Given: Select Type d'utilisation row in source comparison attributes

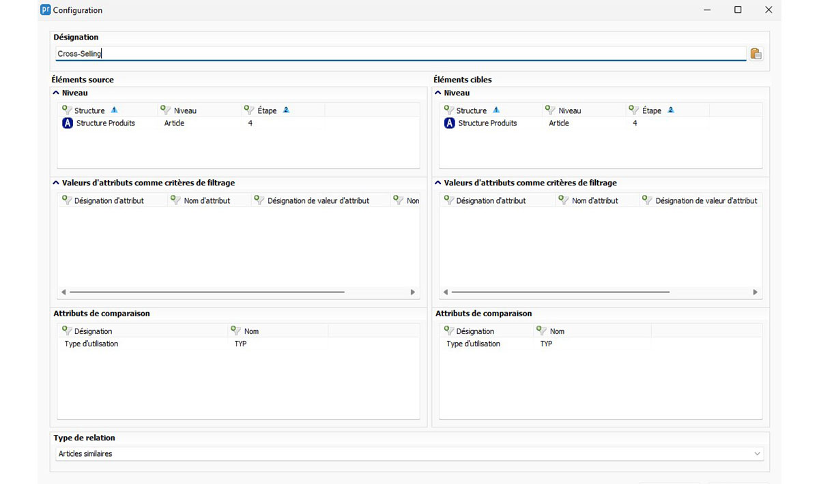Looking at the screenshot, I should click(91, 344).
